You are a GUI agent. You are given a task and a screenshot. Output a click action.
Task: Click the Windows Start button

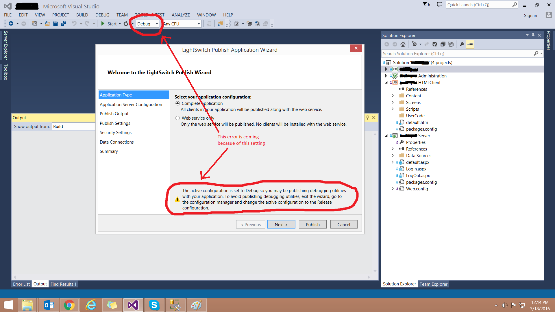point(8,305)
